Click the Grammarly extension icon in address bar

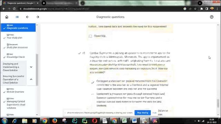tap(185, 9)
